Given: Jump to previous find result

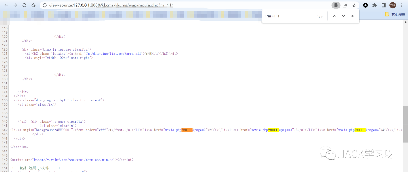Looking at the screenshot, I should coord(334,16).
